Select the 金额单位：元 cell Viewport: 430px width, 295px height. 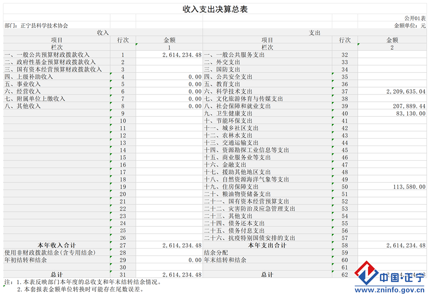click(410, 25)
